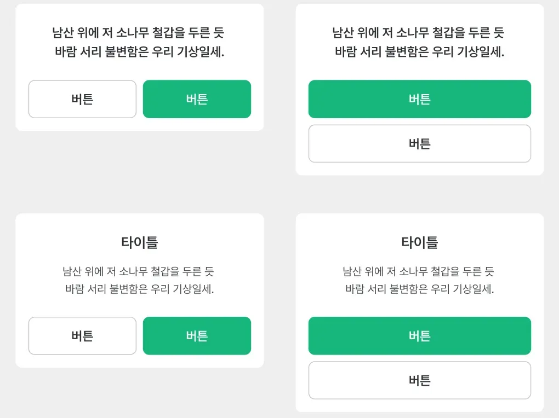The image size is (559, 418).
Task: Click the 타이틀 heading in the stacked-button dialog
Action: [419, 242]
